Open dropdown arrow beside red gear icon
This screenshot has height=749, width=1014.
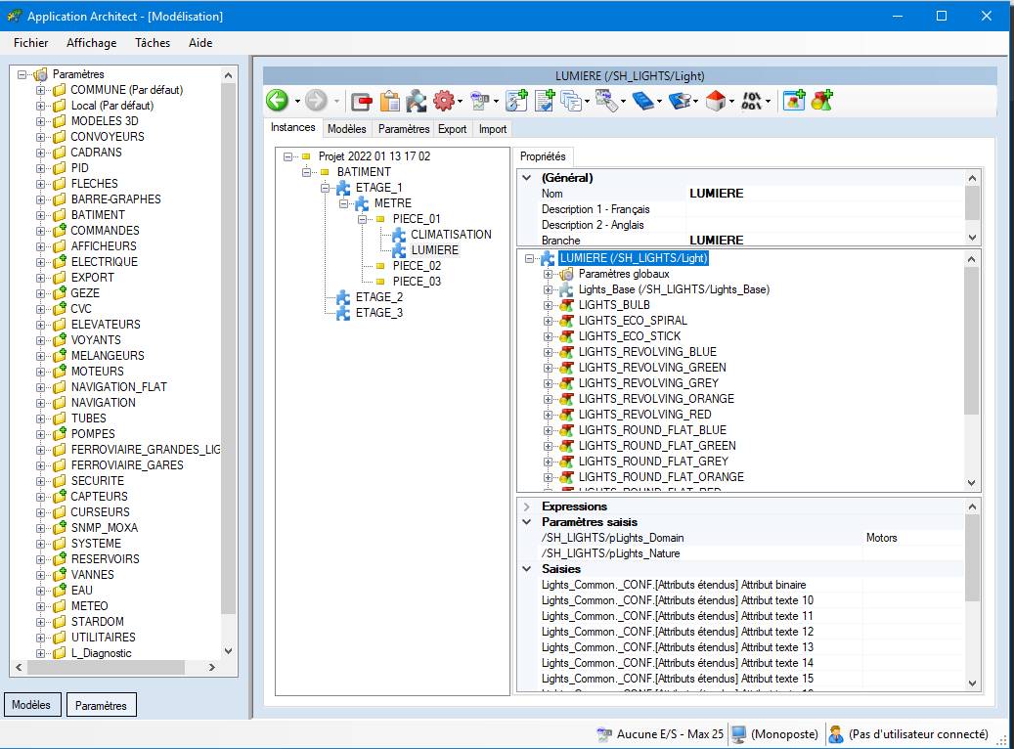coord(461,102)
